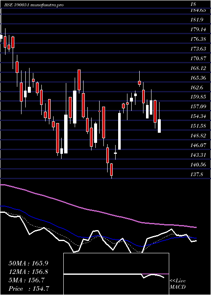Select the 137.8 price axis label
Image resolution: width=211 pixels, height=295 pixels.
click(x=197, y=174)
